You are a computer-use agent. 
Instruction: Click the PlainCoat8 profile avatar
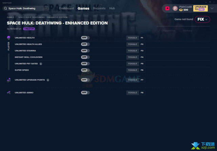[x=175, y=9]
